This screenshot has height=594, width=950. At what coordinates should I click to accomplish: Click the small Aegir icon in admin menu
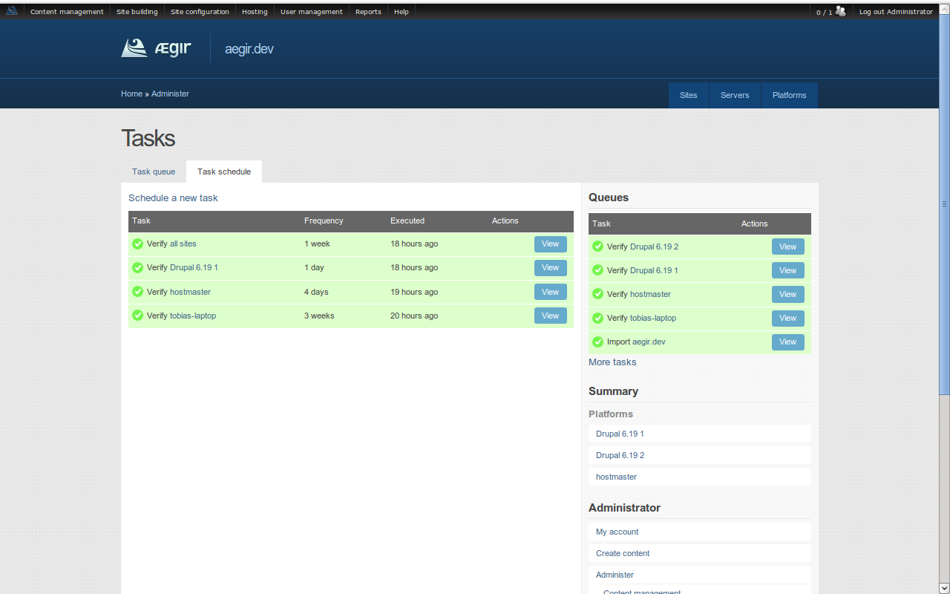coord(12,11)
